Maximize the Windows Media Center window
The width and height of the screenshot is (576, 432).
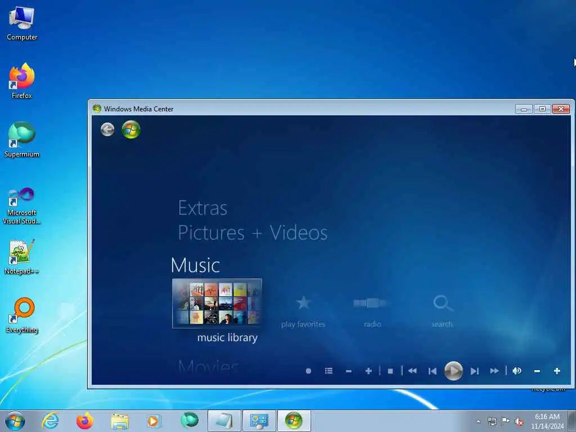click(542, 109)
